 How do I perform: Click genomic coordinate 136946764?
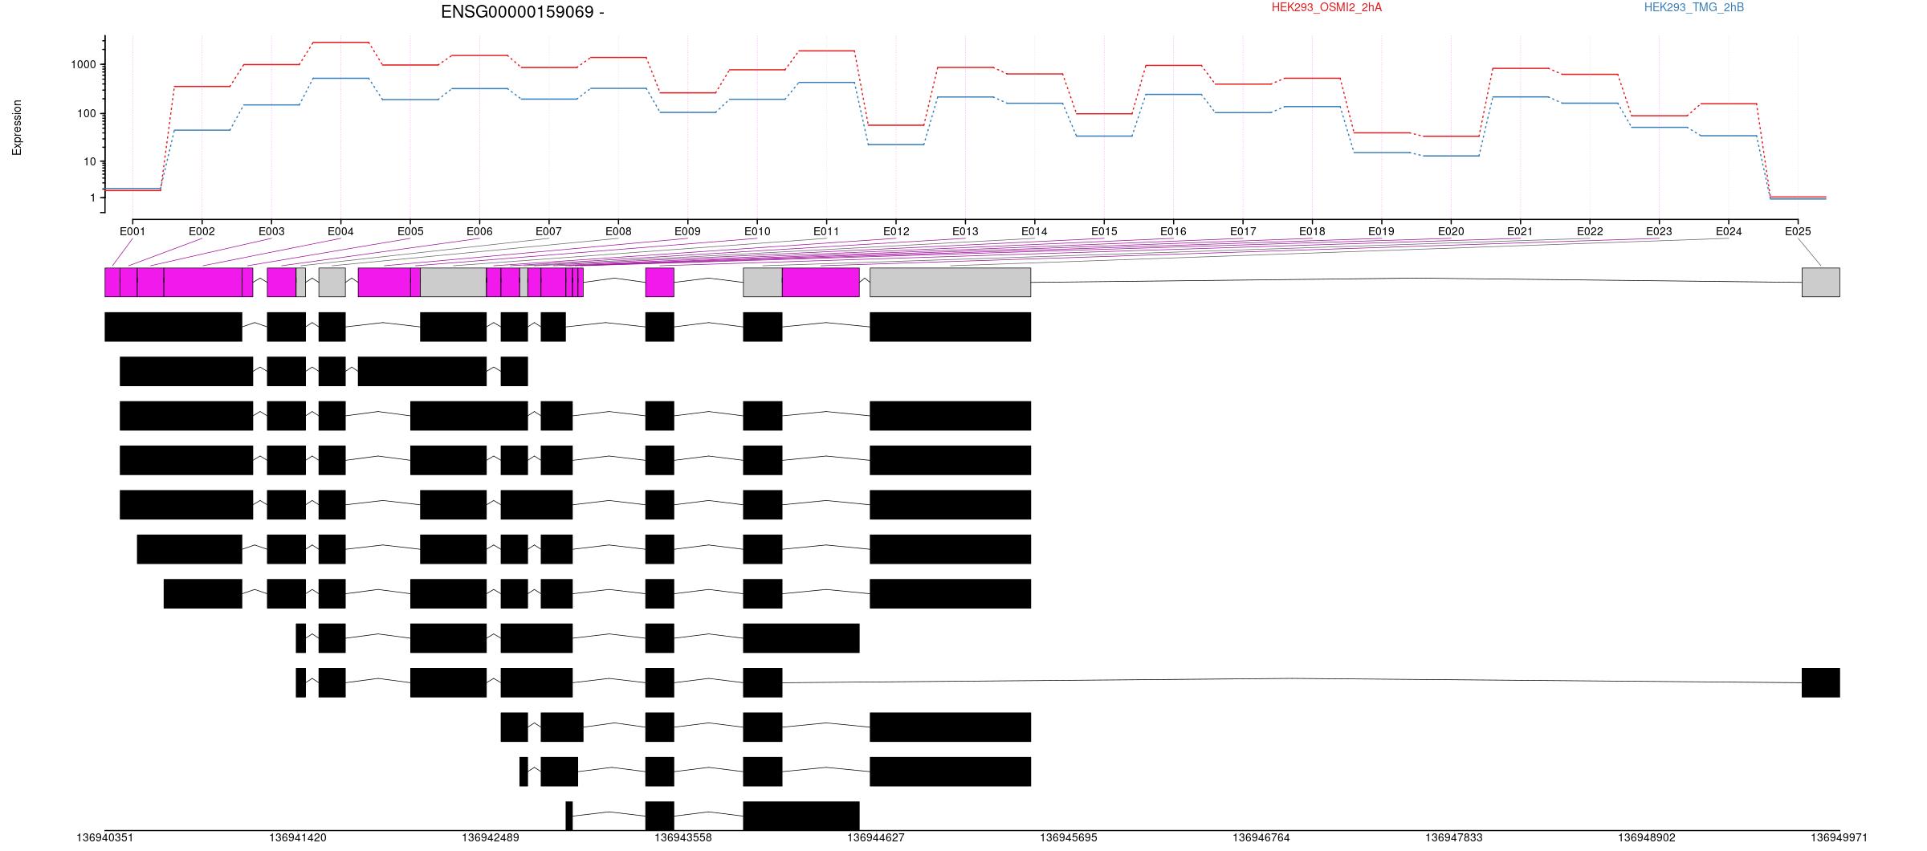(1261, 837)
